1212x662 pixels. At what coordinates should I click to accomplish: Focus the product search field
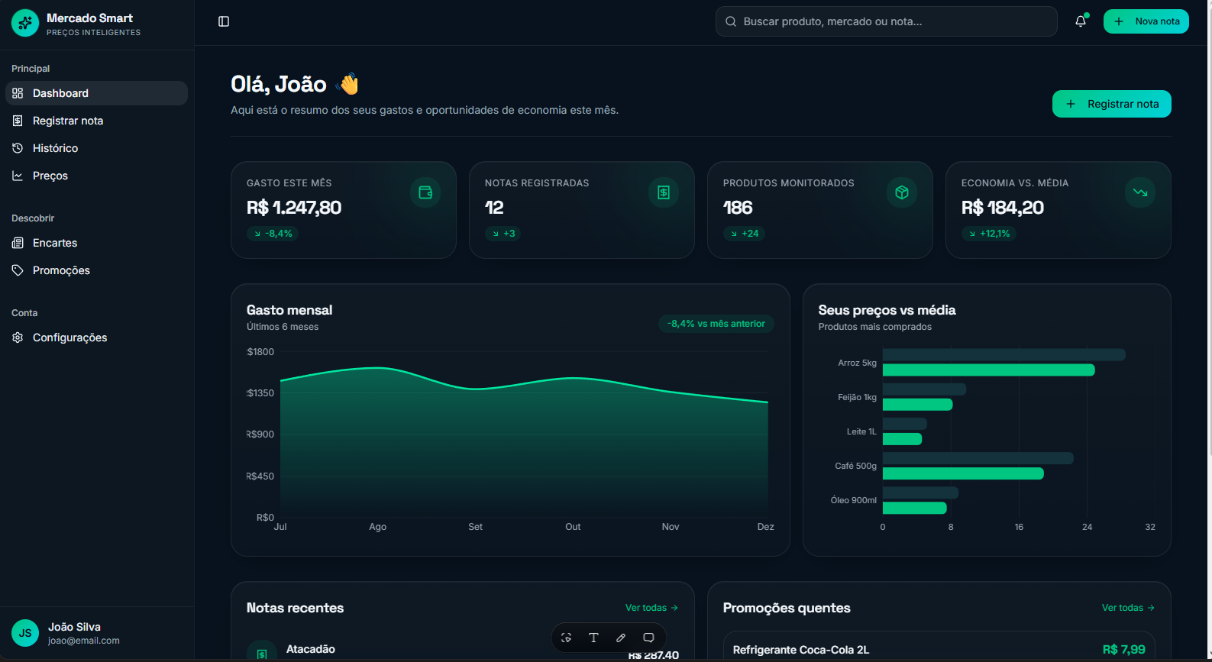(x=886, y=21)
